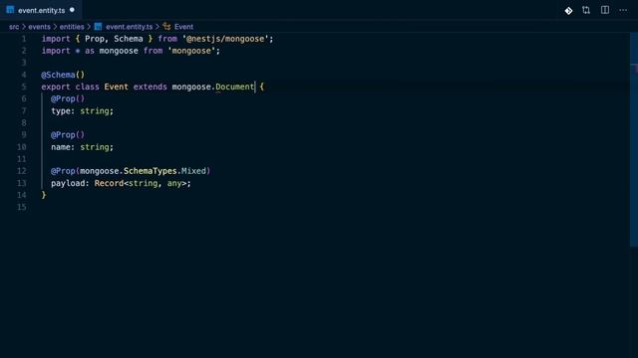Click line number 12 in the gutter
The image size is (638, 358).
click(x=22, y=171)
